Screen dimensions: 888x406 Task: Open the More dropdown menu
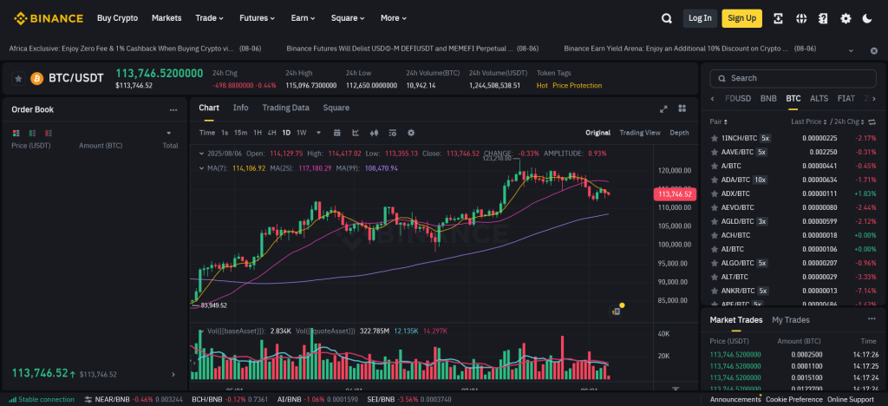(x=394, y=18)
